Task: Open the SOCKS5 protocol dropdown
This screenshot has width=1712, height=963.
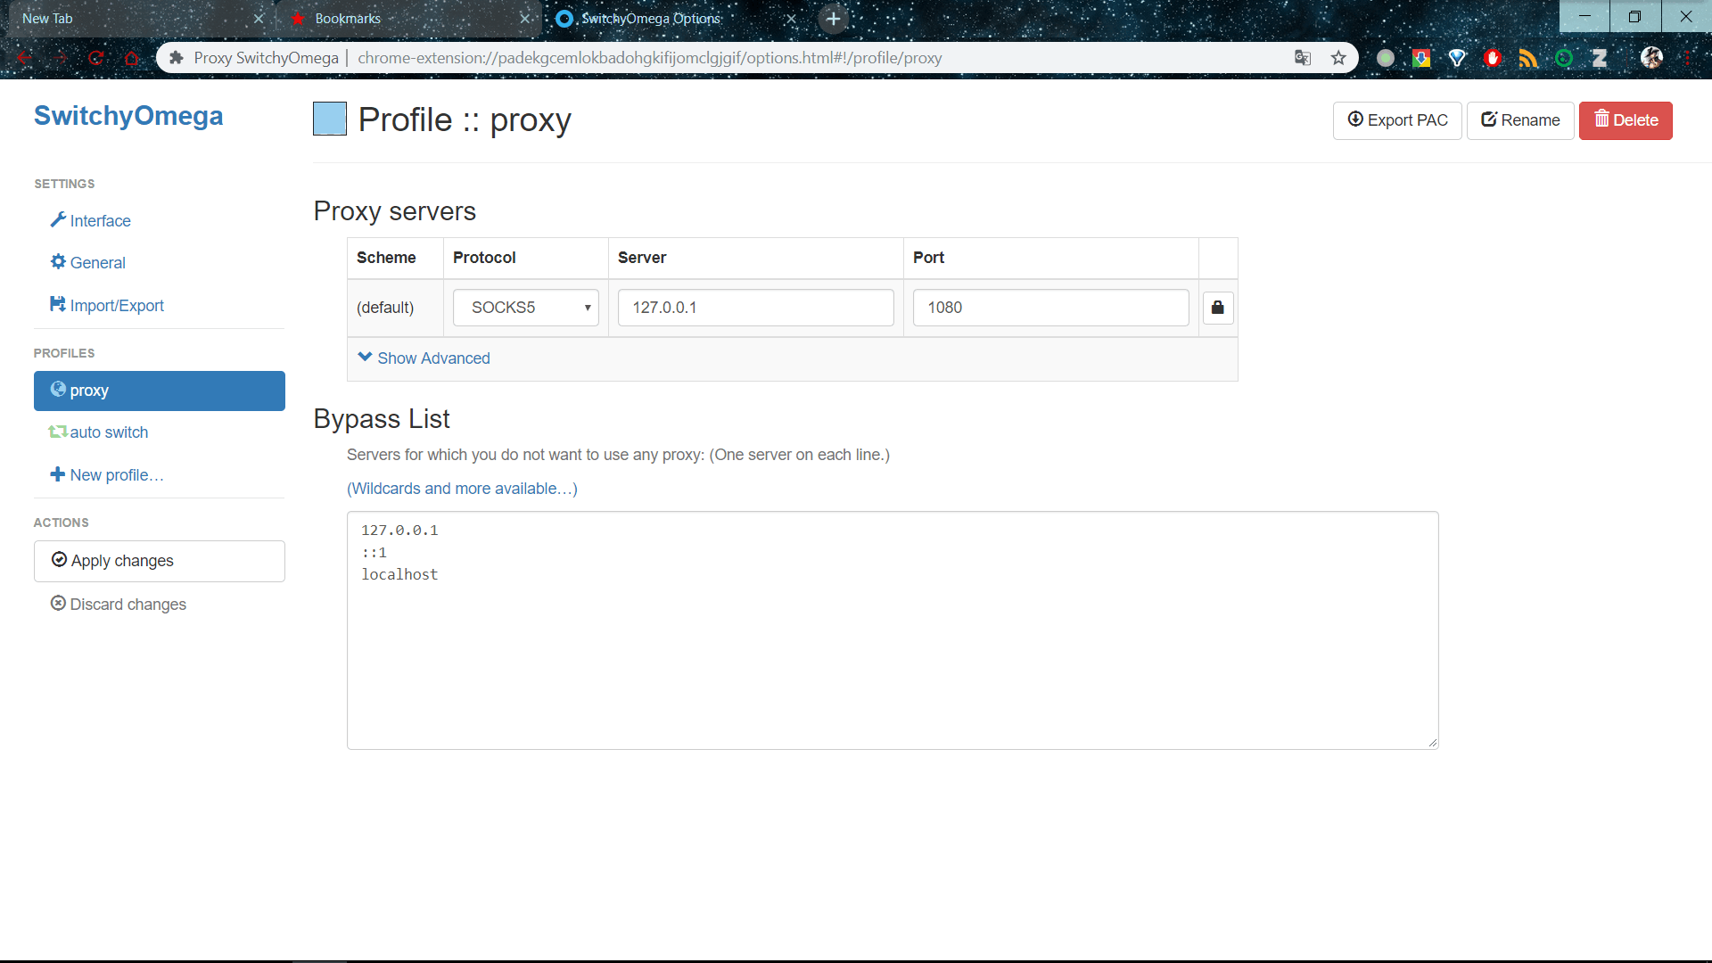Action: pos(525,308)
